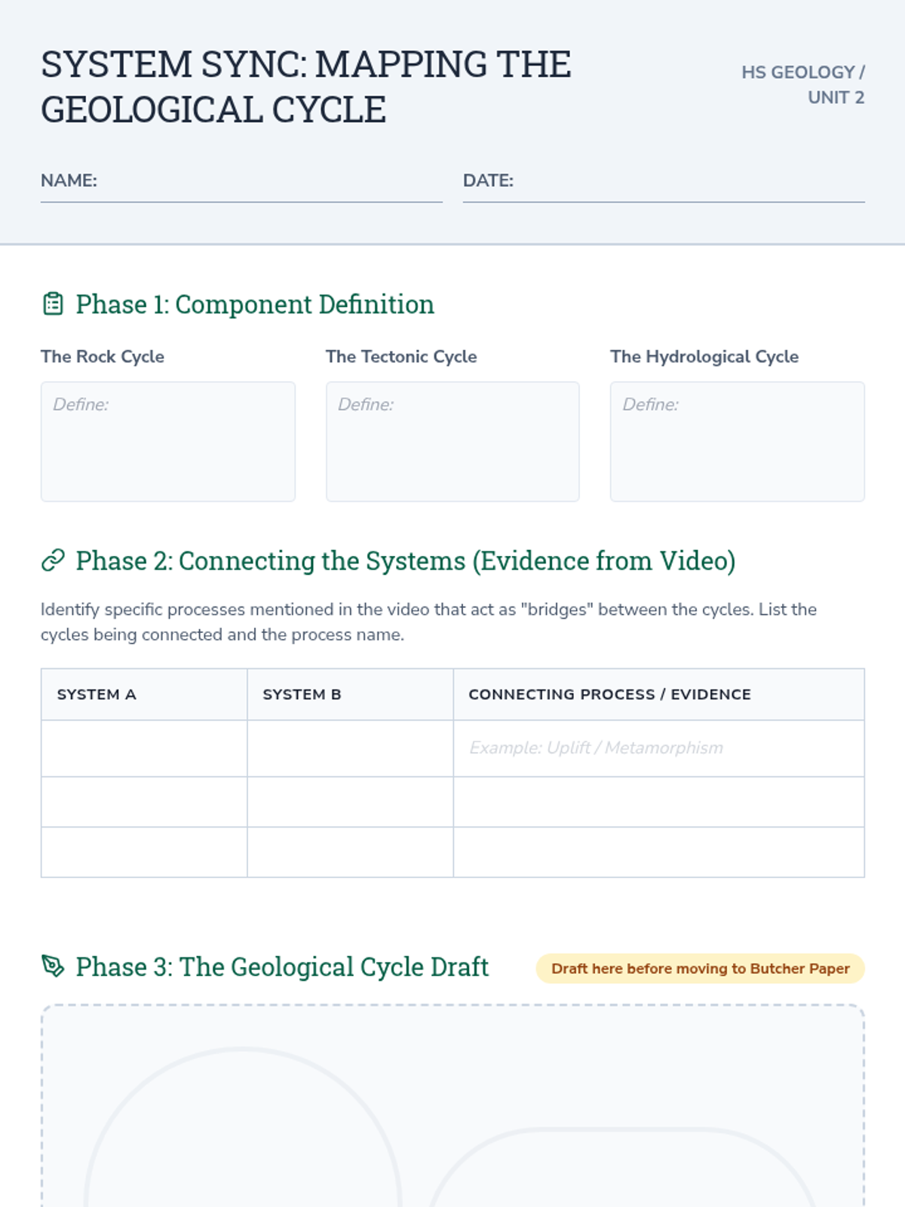This screenshot has height=1207, width=905.
Task: Click third row Connecting Process cell
Action: coord(658,852)
